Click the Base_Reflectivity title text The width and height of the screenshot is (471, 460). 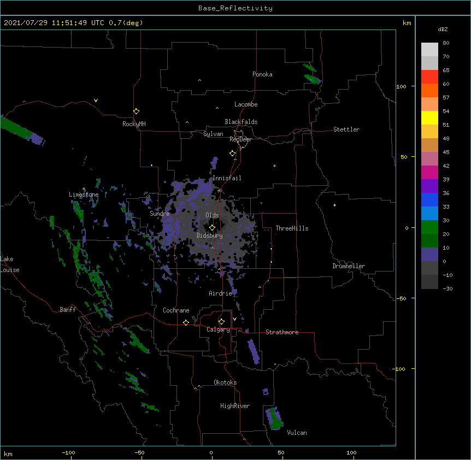tap(236, 8)
